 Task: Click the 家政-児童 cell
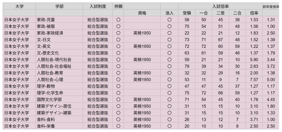[59, 20]
